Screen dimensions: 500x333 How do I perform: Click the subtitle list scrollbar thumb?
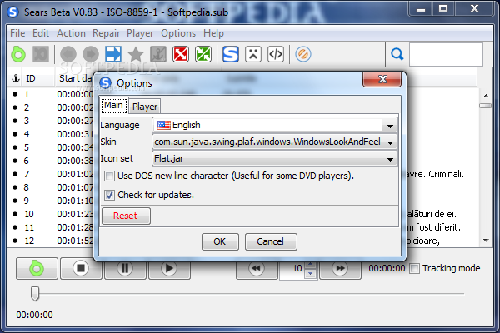coord(486,106)
